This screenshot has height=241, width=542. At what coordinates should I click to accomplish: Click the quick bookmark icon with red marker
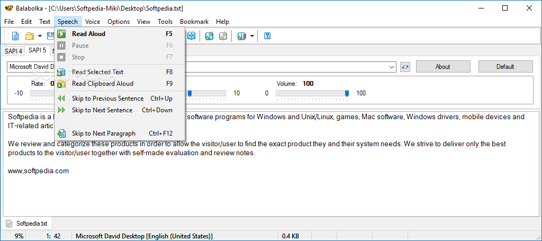tap(241, 35)
